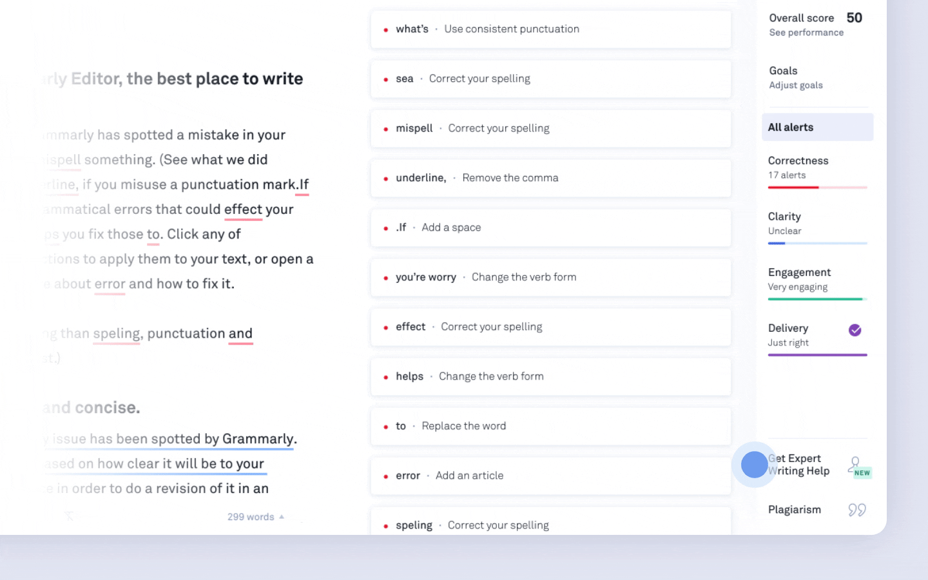
Task: Click the red Correctness progress bar
Action: [x=793, y=188]
